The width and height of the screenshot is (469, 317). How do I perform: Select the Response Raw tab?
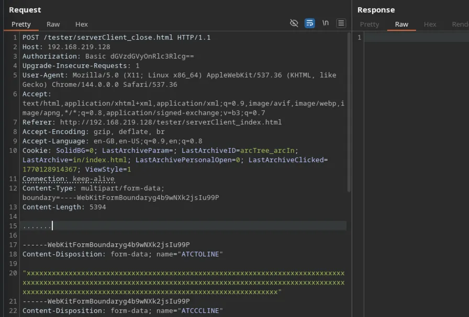pos(401,24)
